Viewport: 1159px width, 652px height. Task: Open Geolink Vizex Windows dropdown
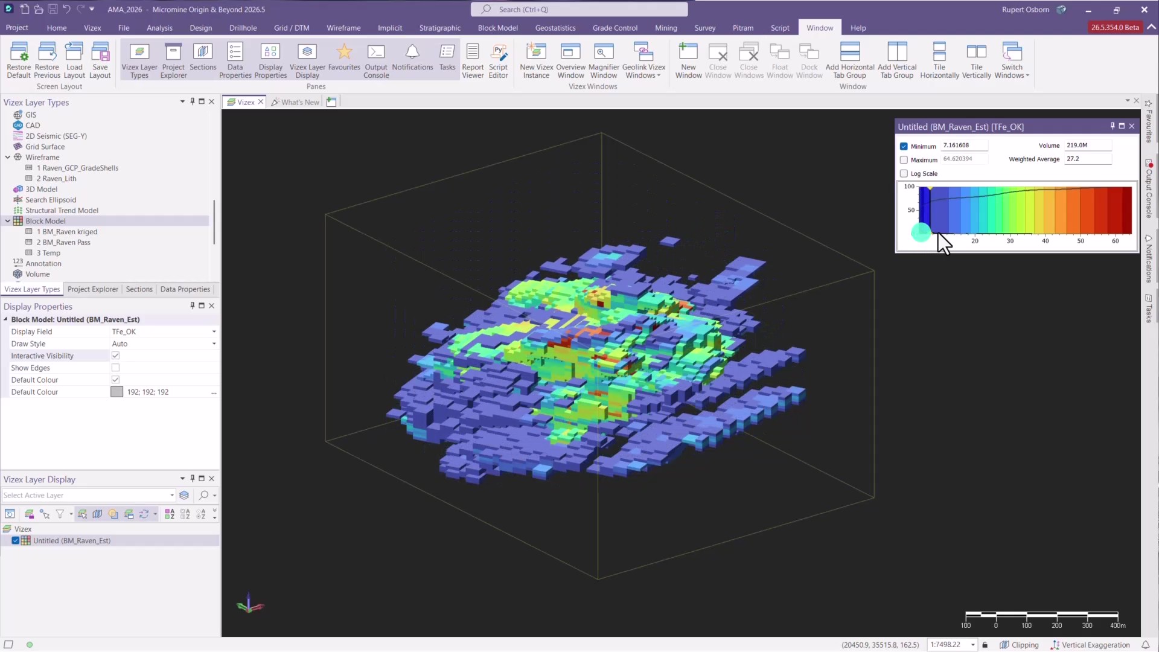coord(643,60)
